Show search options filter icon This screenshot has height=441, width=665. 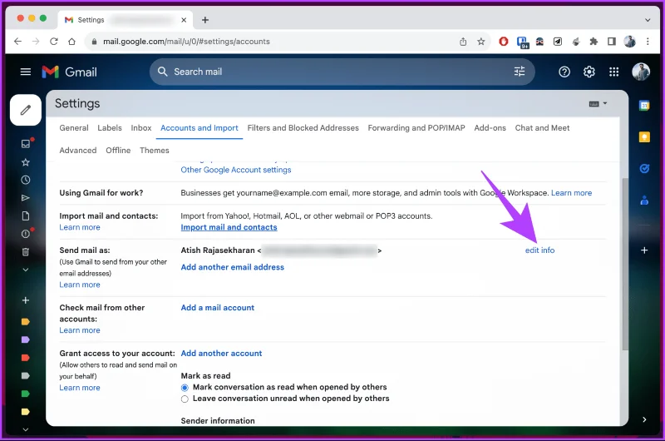pos(519,72)
